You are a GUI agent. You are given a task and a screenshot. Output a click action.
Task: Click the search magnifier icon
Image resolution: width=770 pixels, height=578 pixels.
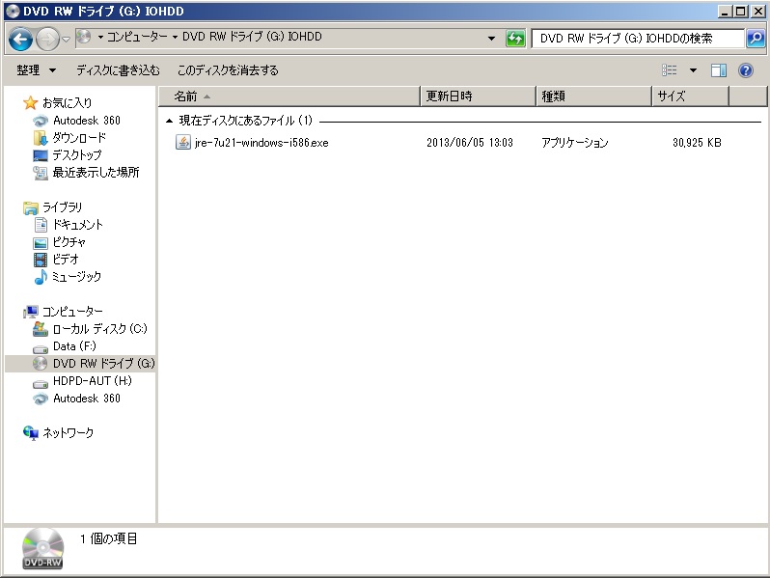756,39
